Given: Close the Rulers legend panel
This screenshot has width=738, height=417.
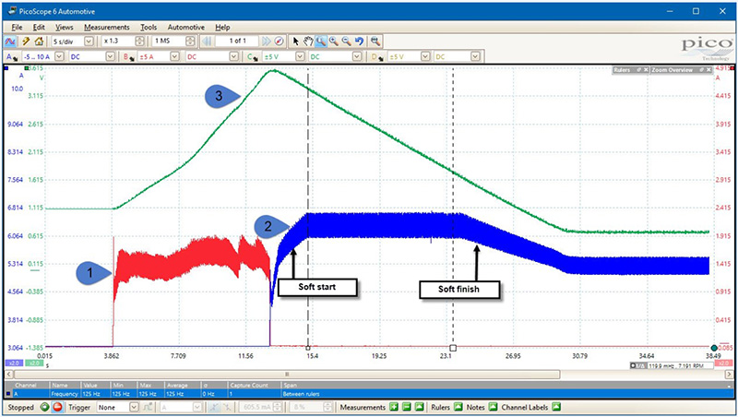Looking at the screenshot, I should click(646, 70).
